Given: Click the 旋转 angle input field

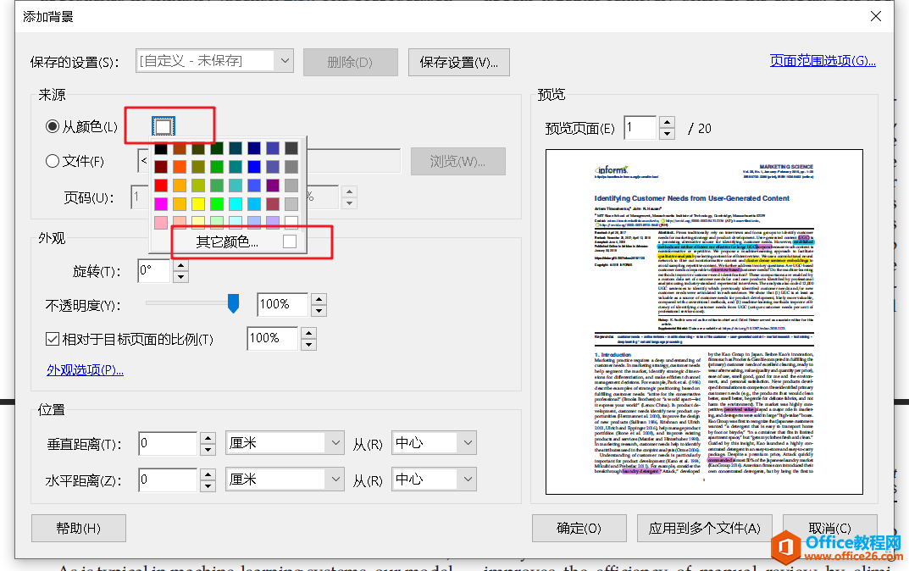Looking at the screenshot, I should [153, 271].
